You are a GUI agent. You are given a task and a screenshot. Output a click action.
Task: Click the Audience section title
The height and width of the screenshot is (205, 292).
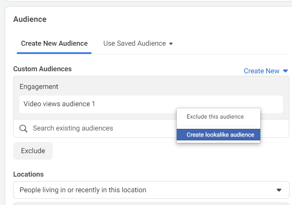30,19
